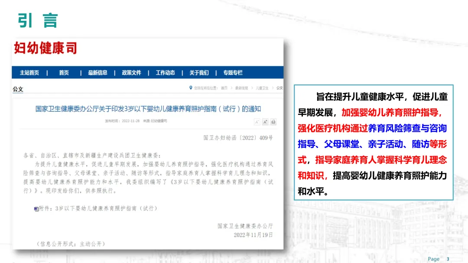Open 主站首页 in navigation bar
The width and height of the screenshot is (468, 263).
(x=29, y=73)
